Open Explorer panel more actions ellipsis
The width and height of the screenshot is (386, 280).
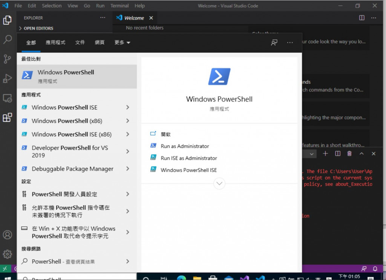click(103, 18)
